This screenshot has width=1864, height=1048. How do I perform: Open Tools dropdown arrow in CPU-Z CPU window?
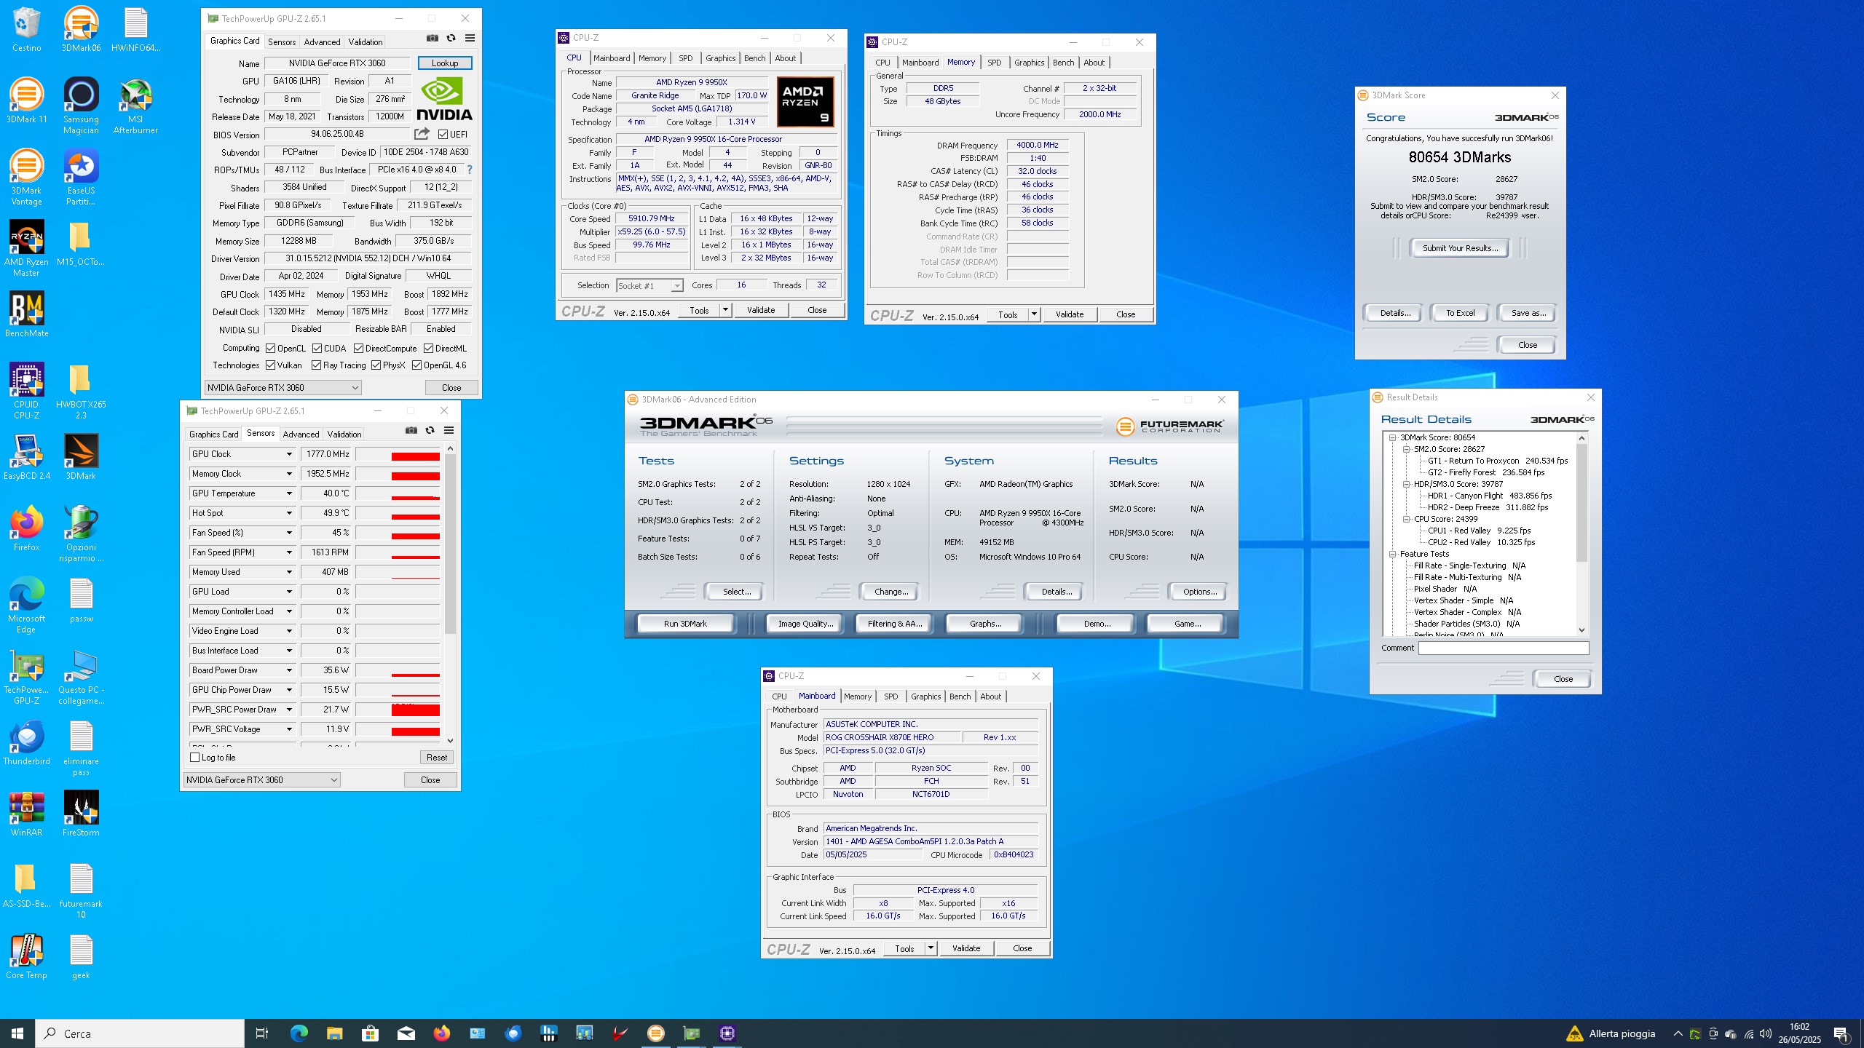725,310
